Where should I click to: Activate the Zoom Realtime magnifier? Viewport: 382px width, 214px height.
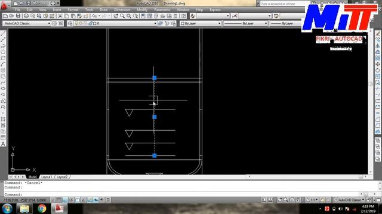click(x=122, y=16)
